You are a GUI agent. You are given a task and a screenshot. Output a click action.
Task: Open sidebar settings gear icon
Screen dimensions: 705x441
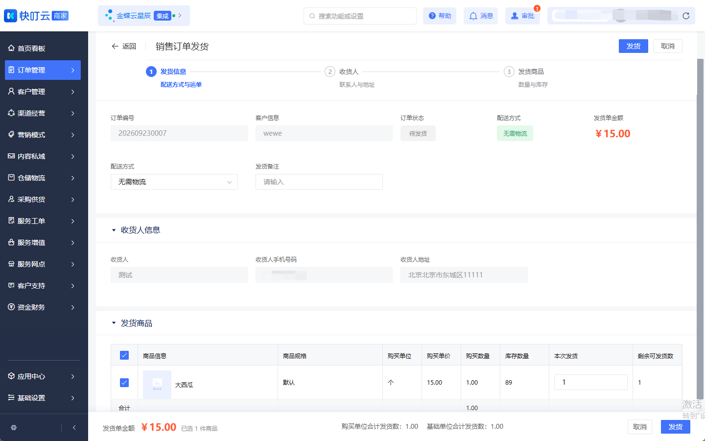coord(14,427)
